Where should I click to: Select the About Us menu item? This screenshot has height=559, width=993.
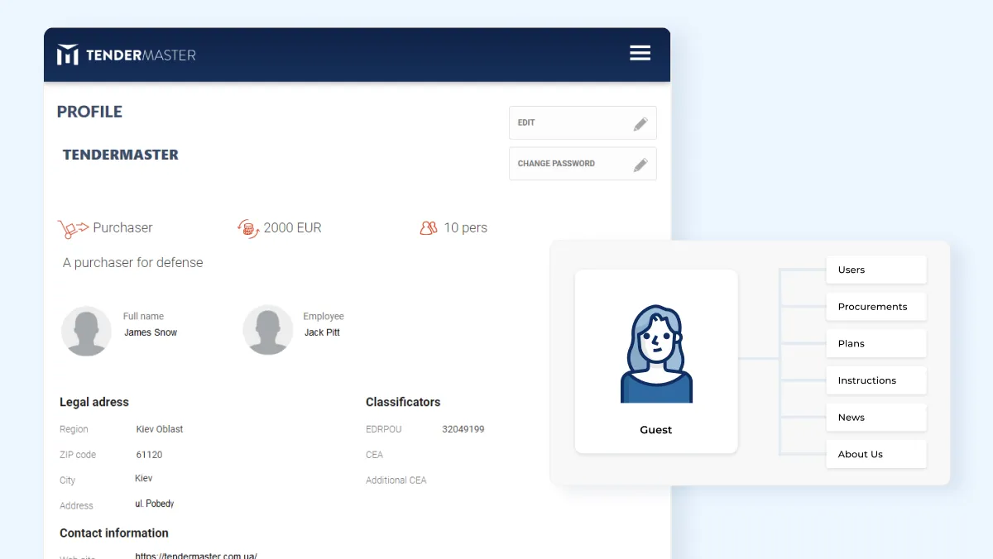(876, 454)
